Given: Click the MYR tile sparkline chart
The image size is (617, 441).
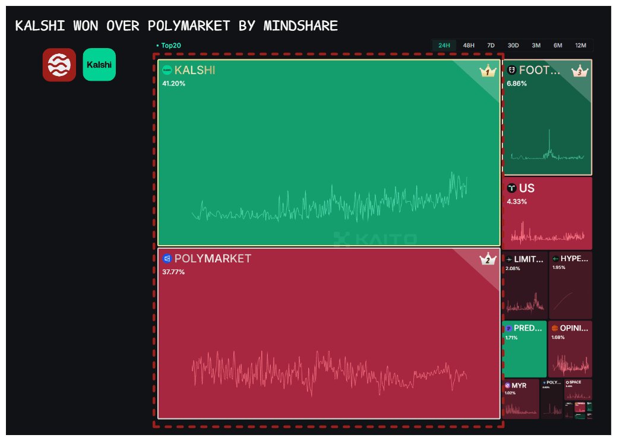Looking at the screenshot, I should click(521, 409).
